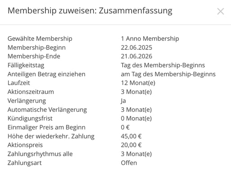Click the Aktionspreis value 20,00 €
Viewport: 231px width, 180px height.
point(131,145)
